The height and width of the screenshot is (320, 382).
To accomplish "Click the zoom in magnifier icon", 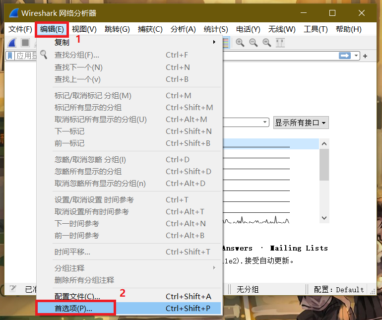I will 240,43.
